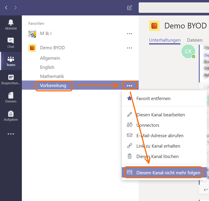Viewport: 209px width, 201px height.
Task: Go back with the left arrow
Action: (x=6, y=8)
